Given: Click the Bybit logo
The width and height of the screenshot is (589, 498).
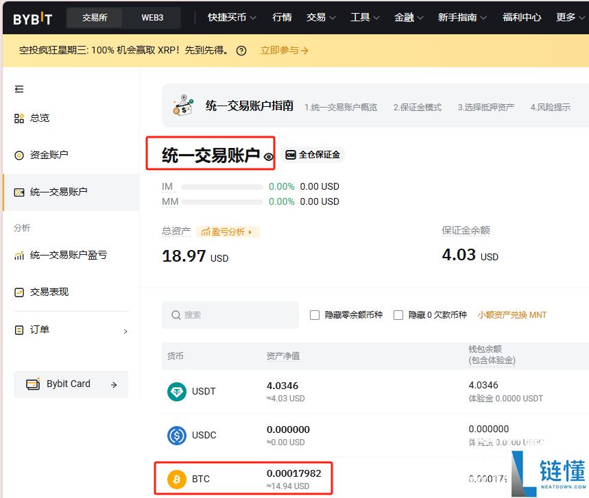Looking at the screenshot, I should [x=33, y=18].
